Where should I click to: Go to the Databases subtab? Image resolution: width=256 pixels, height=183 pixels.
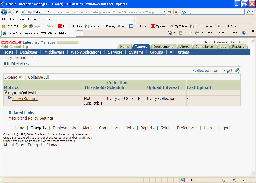tap(29, 52)
